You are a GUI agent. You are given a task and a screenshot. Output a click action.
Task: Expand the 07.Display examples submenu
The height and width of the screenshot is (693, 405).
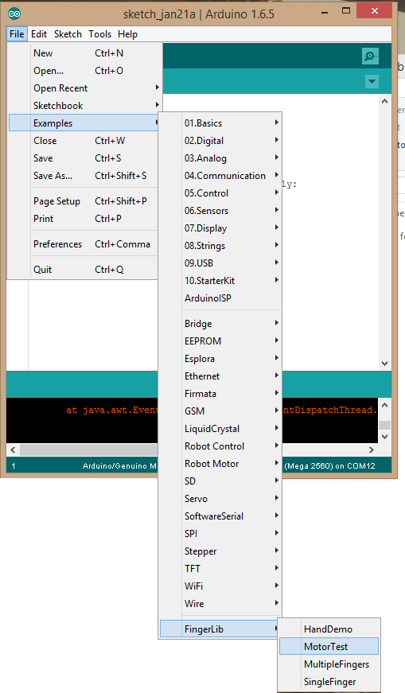(220, 228)
